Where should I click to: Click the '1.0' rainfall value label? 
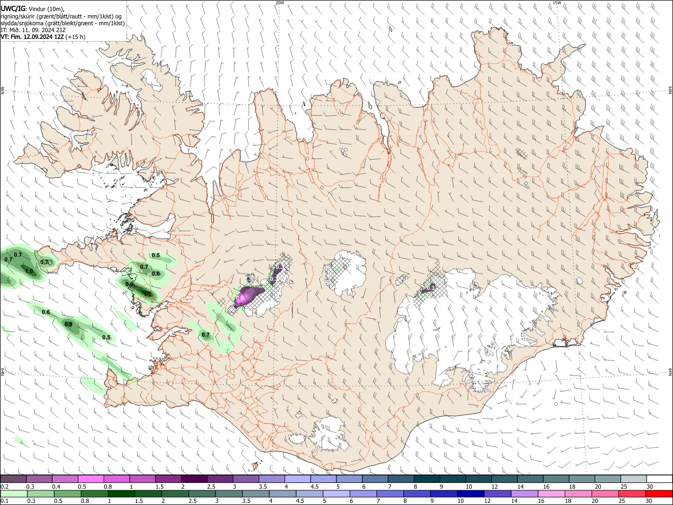[29, 271]
